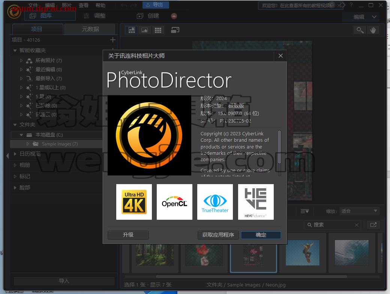Expand the 脸部 (Faces) section
390x294 pixels.
[x=15, y=187]
